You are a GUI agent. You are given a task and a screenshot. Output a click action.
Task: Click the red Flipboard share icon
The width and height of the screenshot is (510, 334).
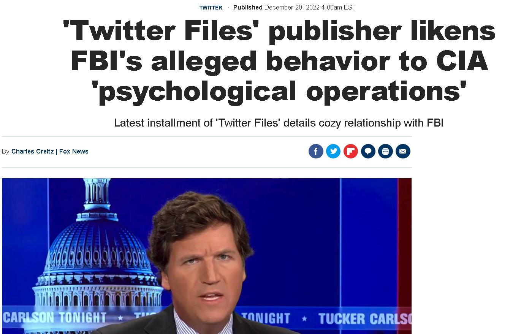[x=351, y=151]
